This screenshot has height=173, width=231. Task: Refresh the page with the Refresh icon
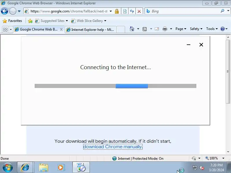tap(132, 11)
